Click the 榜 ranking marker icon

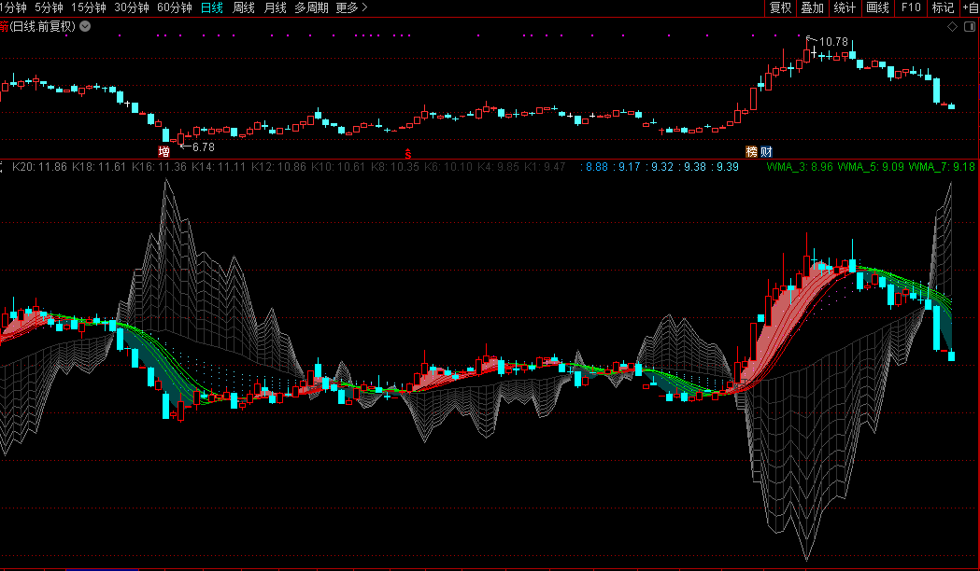[x=751, y=151]
